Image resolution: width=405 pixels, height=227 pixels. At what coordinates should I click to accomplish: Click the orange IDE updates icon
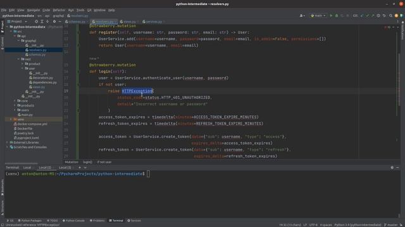click(396, 16)
